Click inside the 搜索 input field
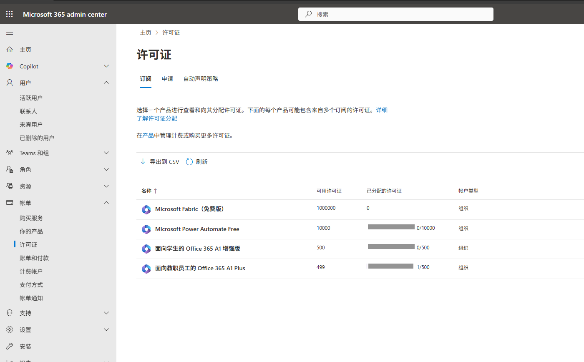The image size is (584, 362). tap(395, 14)
